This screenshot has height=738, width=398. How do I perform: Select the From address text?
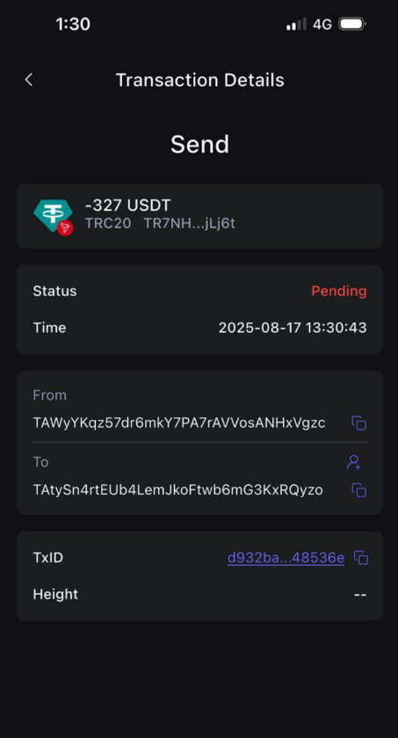(178, 423)
